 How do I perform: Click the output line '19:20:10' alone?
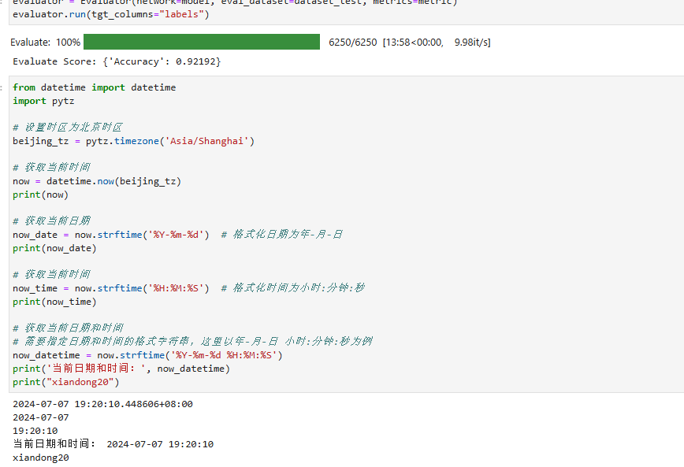[35, 431]
